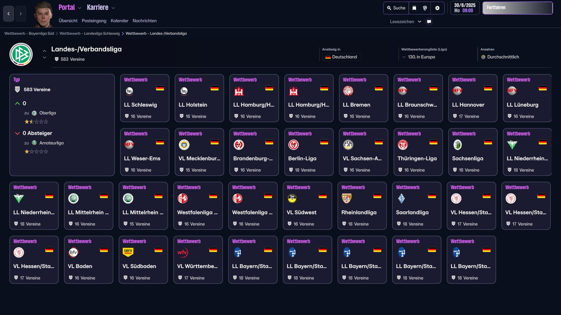
Task: Click the DFB league logo
Action: [21, 54]
